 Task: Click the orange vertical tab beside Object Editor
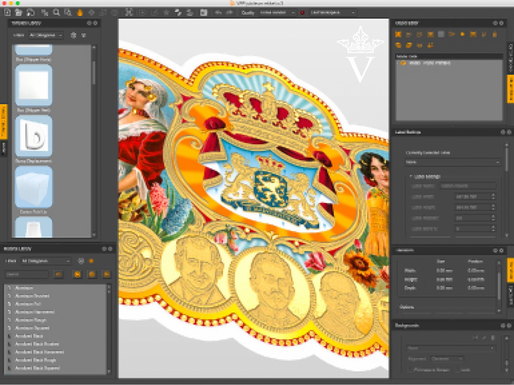511,89
